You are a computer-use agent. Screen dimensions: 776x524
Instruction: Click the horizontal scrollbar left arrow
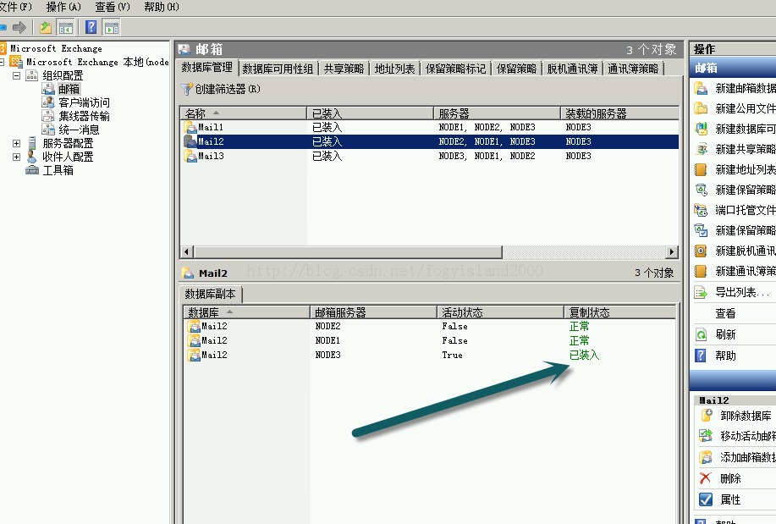click(186, 251)
